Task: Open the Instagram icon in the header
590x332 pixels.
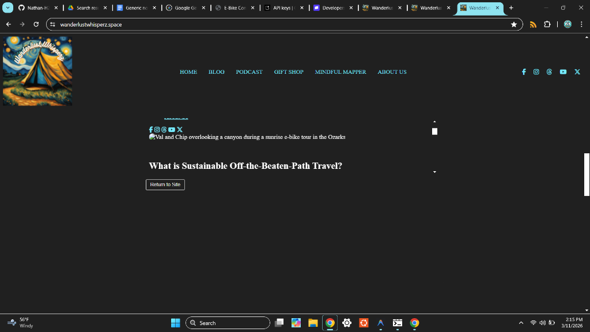Action: tap(536, 72)
